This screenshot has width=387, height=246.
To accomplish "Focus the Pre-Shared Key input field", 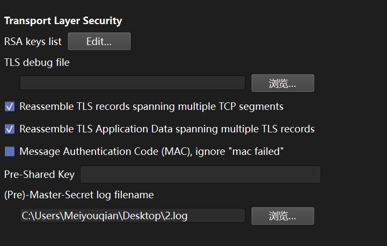I will 200,174.
